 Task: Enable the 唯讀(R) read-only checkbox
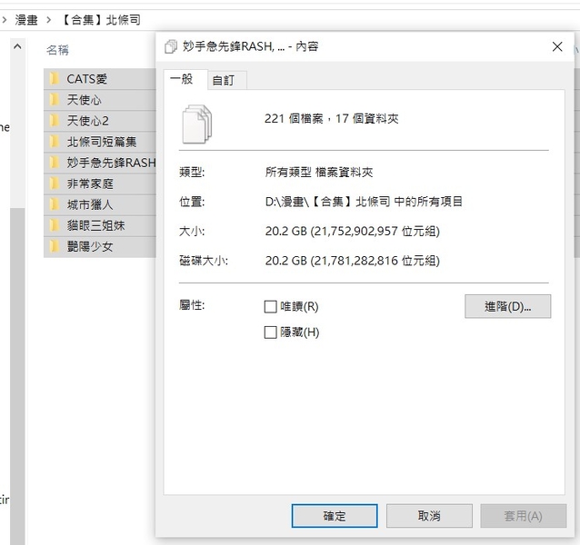tap(270, 307)
